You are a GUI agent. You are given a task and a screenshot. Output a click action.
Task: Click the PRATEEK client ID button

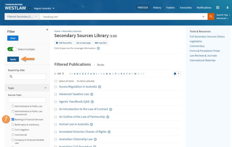(x=143, y=8)
